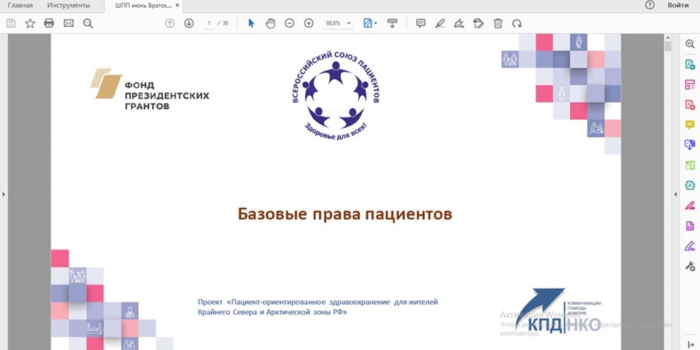Click the Войти sign-in button

tap(678, 5)
